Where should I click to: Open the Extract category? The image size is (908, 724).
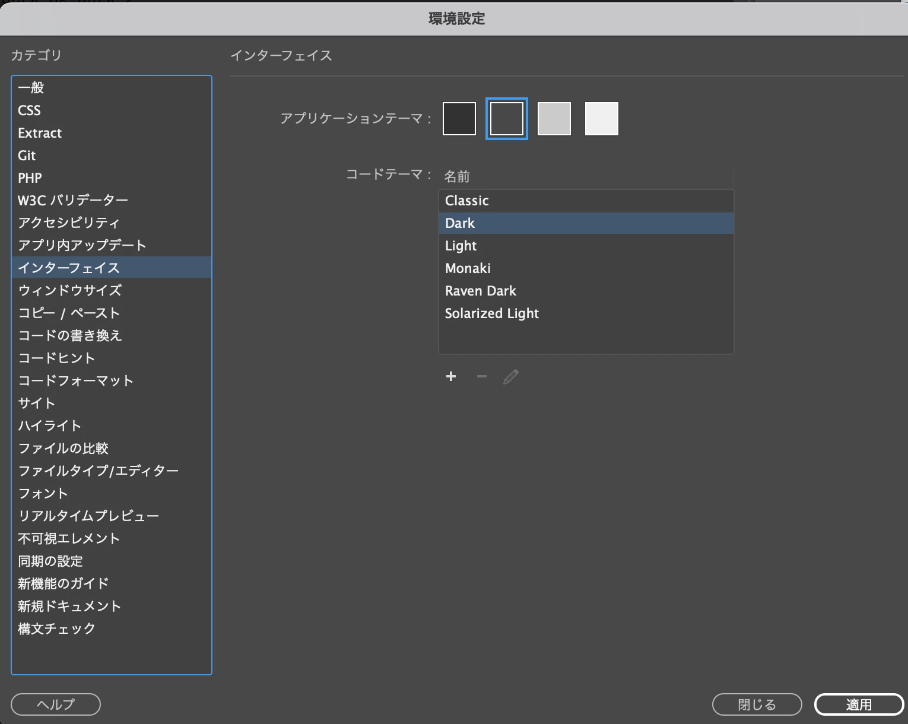pos(112,133)
